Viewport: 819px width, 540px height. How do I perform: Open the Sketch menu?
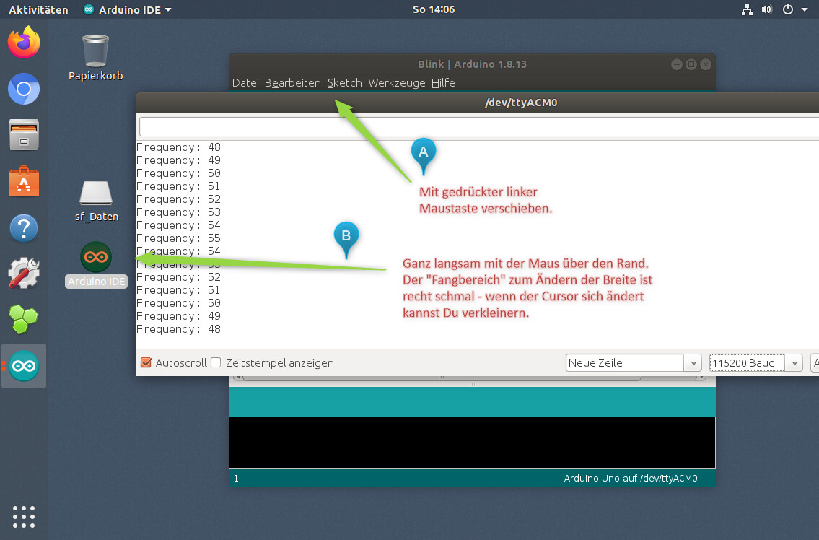tap(344, 82)
